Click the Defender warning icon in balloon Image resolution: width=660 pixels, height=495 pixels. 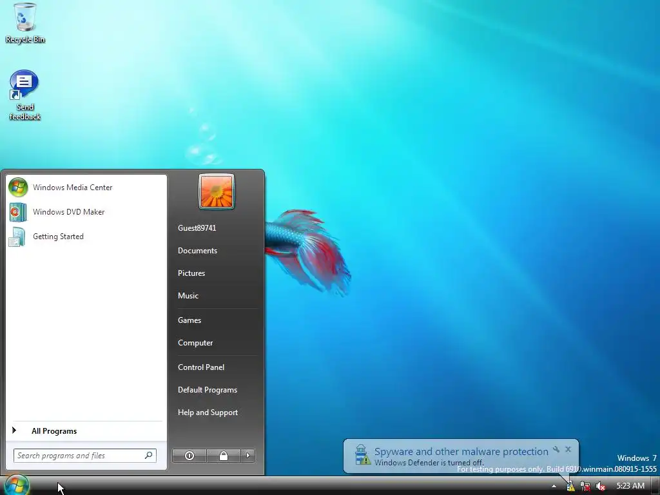(x=362, y=455)
